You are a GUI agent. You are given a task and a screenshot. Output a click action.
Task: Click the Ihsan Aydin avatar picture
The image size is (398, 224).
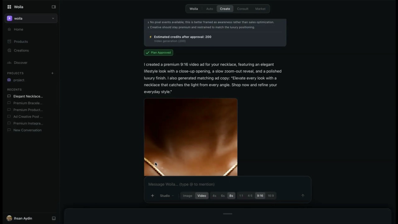tap(9, 218)
